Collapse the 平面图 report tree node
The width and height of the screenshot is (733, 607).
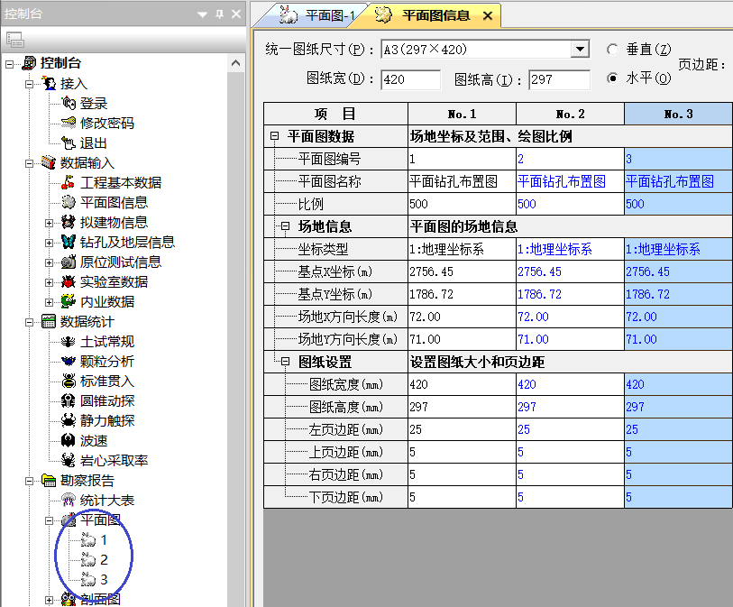tap(49, 520)
